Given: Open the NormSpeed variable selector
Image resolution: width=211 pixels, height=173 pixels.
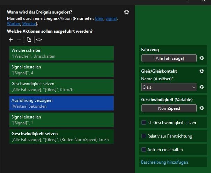Looking at the screenshot, I should pos(169,108).
